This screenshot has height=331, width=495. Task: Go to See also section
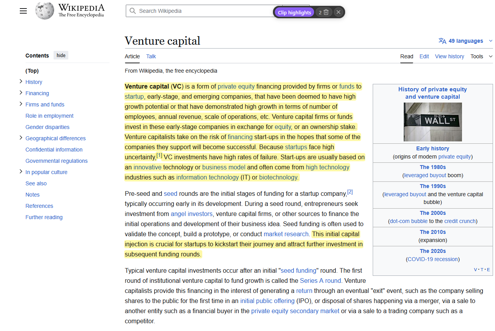(x=36, y=183)
